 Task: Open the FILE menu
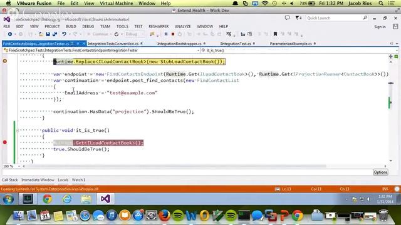point(7,26)
